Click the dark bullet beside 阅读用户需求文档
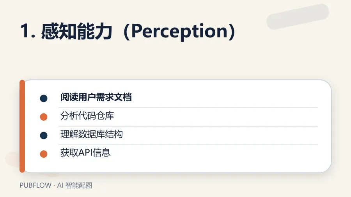Image resolution: width=351 pixels, height=197 pixels. coord(44,98)
